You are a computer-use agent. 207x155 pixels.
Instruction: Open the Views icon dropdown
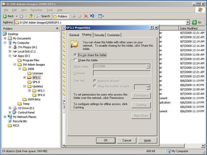(x=101, y=16)
